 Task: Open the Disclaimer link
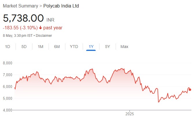pos(44,36)
